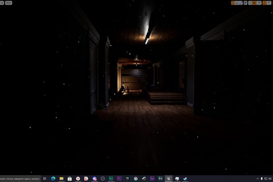Click the microphone icon in system tray
This screenshot has width=273, height=182.
click(262, 179)
